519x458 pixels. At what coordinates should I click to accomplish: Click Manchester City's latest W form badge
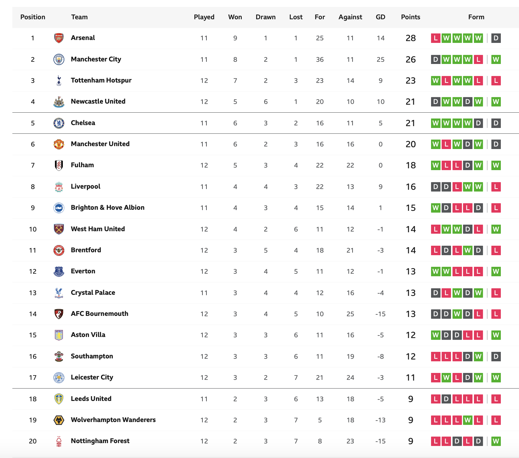(x=496, y=59)
